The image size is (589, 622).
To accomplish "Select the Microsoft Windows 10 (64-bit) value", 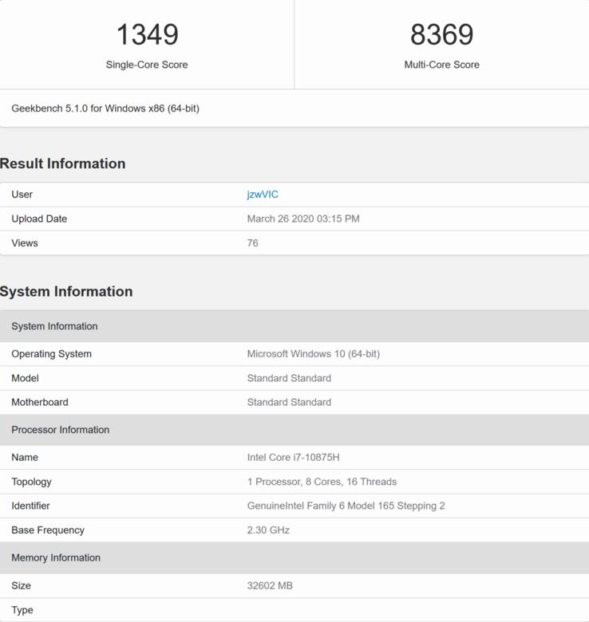I will point(313,354).
